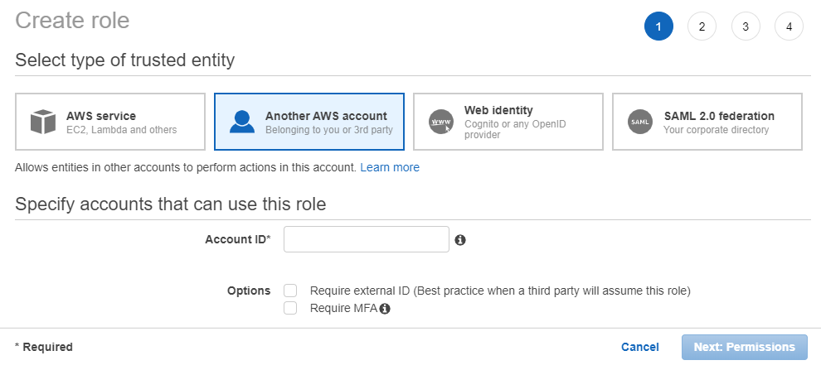This screenshot has width=821, height=370.
Task: Open the Learn more link
Action: pyautogui.click(x=390, y=167)
